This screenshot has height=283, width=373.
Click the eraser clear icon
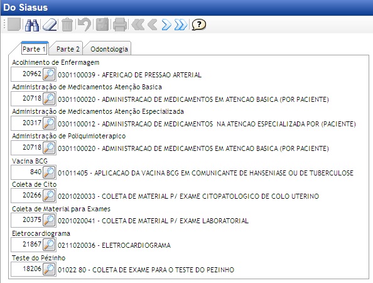point(50,25)
